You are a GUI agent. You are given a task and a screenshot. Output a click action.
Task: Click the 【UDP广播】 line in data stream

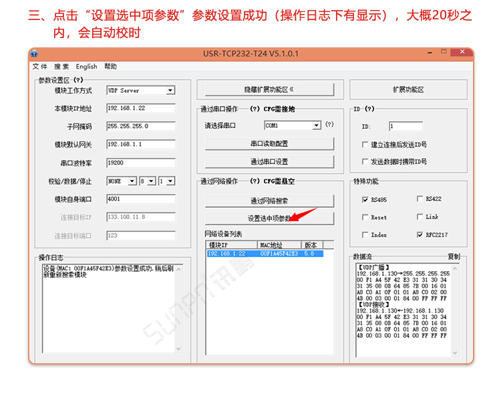click(x=373, y=267)
